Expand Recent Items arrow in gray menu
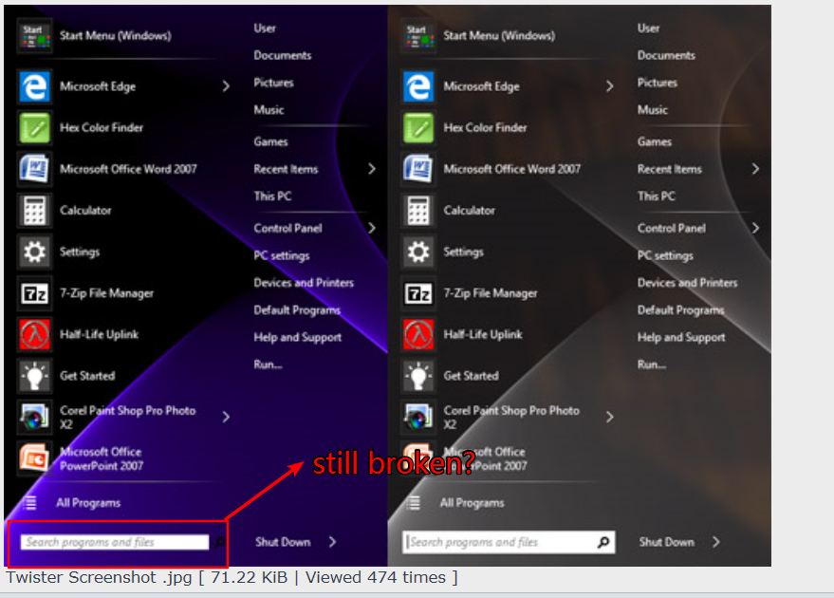The width and height of the screenshot is (834, 598). tap(756, 169)
